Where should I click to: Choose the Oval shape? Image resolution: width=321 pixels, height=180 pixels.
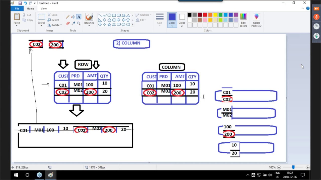[109, 15]
